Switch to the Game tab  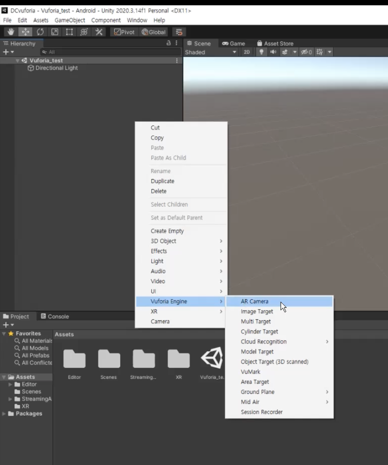233,43
